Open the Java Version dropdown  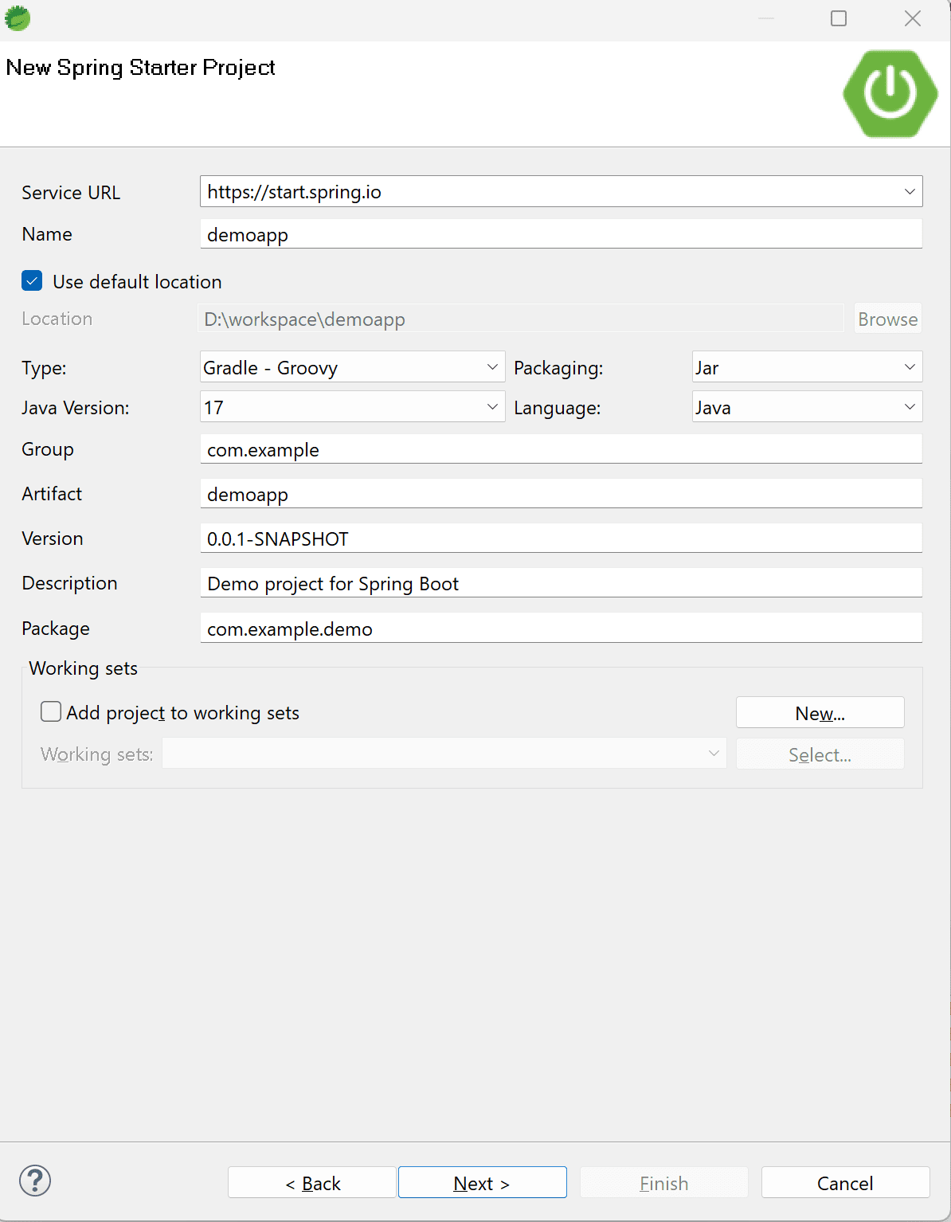click(x=492, y=406)
